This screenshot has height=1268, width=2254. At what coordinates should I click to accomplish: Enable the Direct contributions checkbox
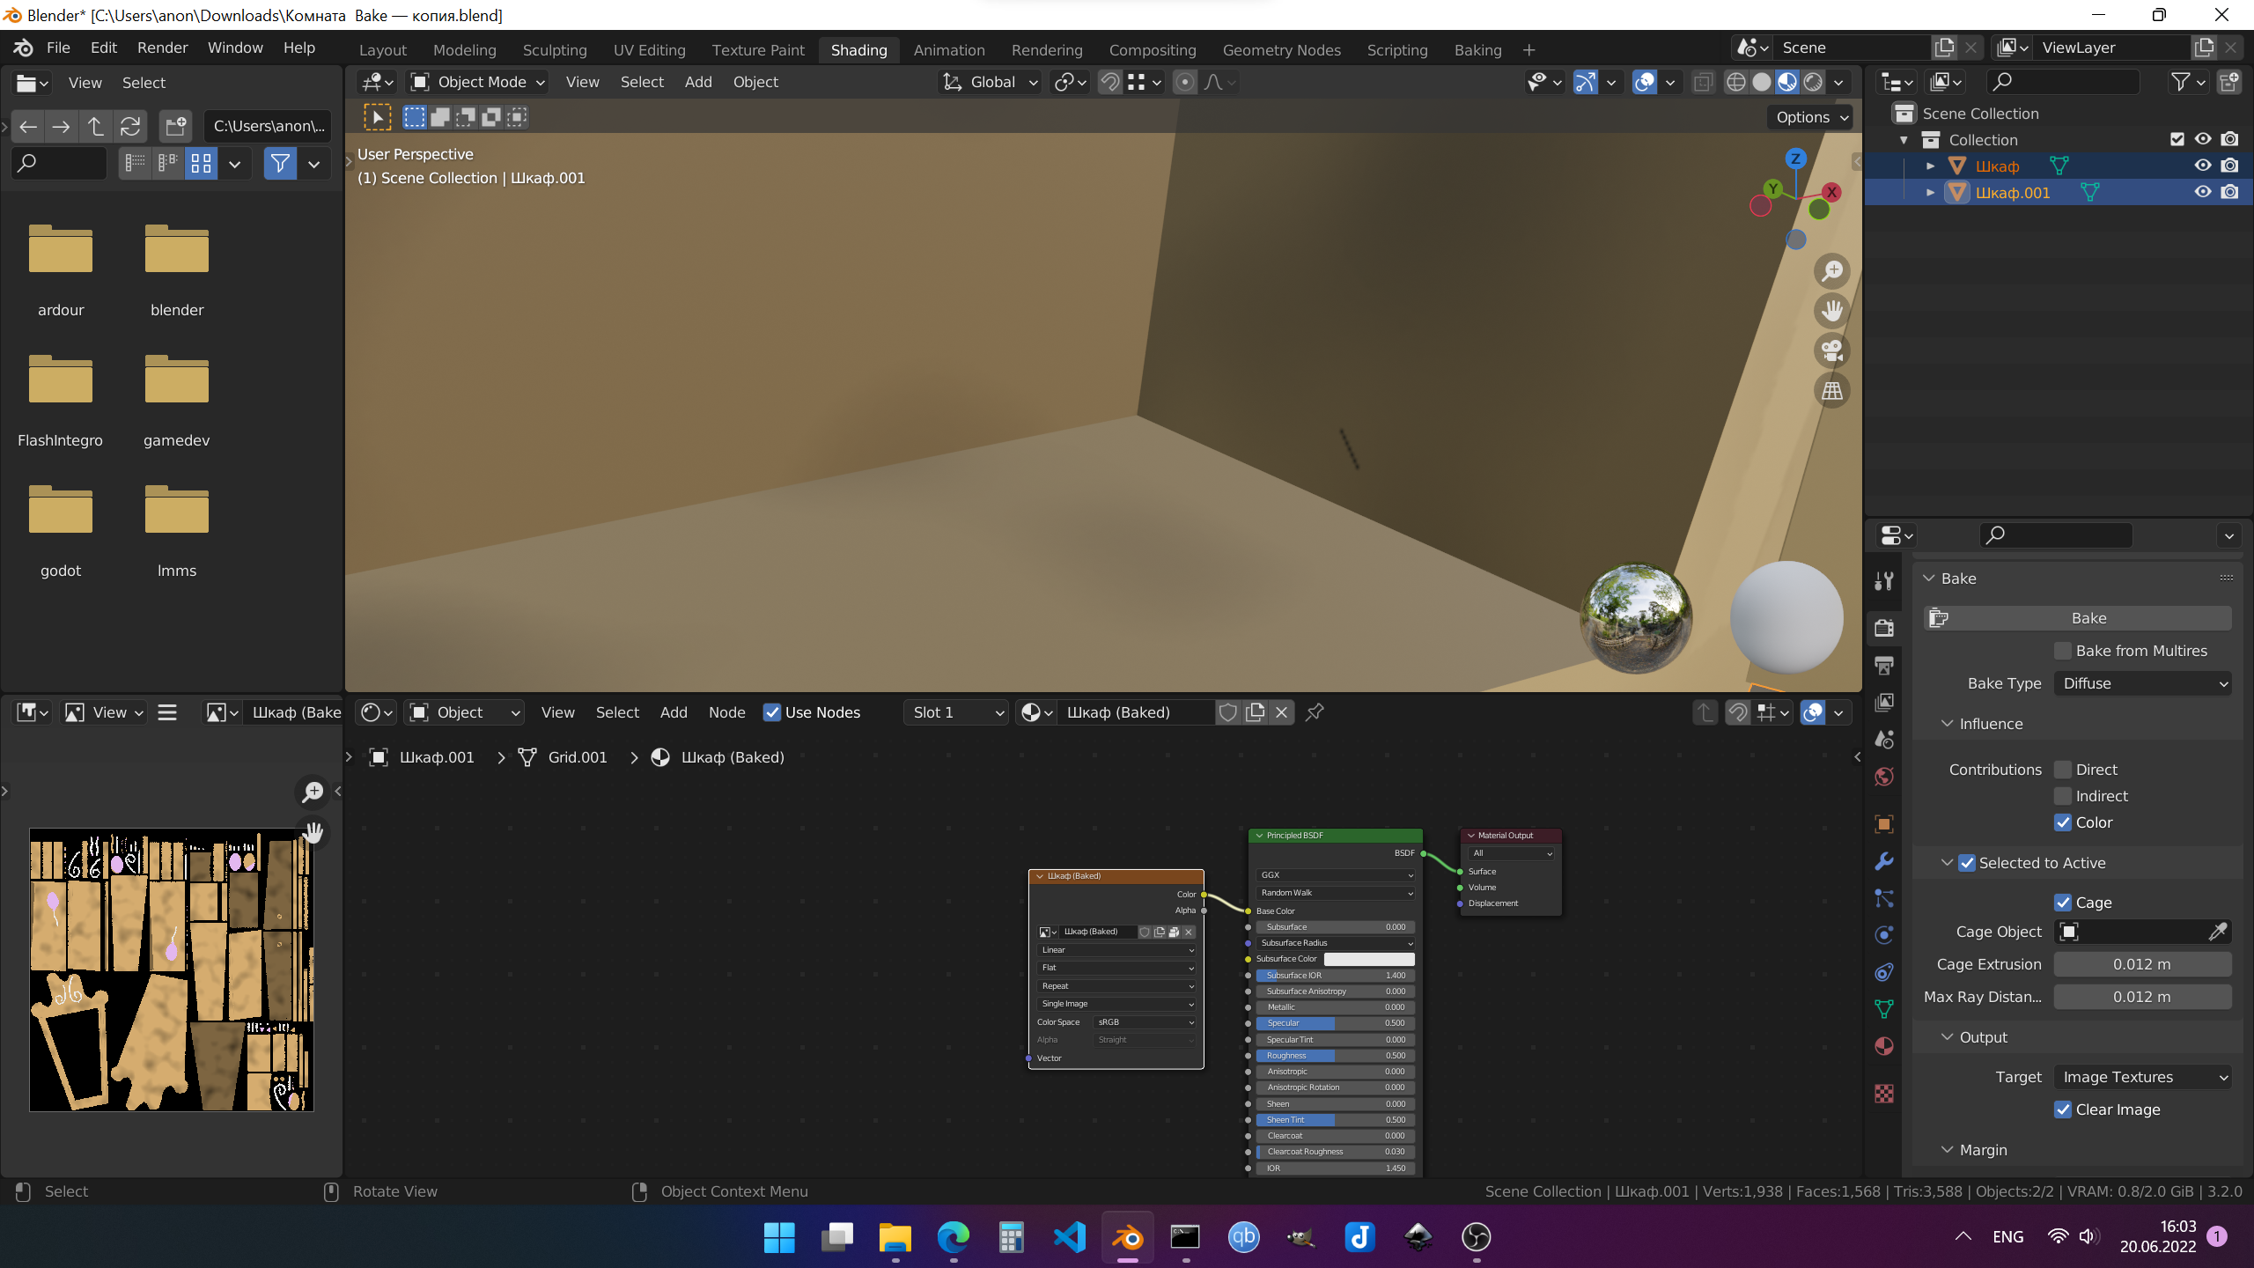pos(2063,770)
